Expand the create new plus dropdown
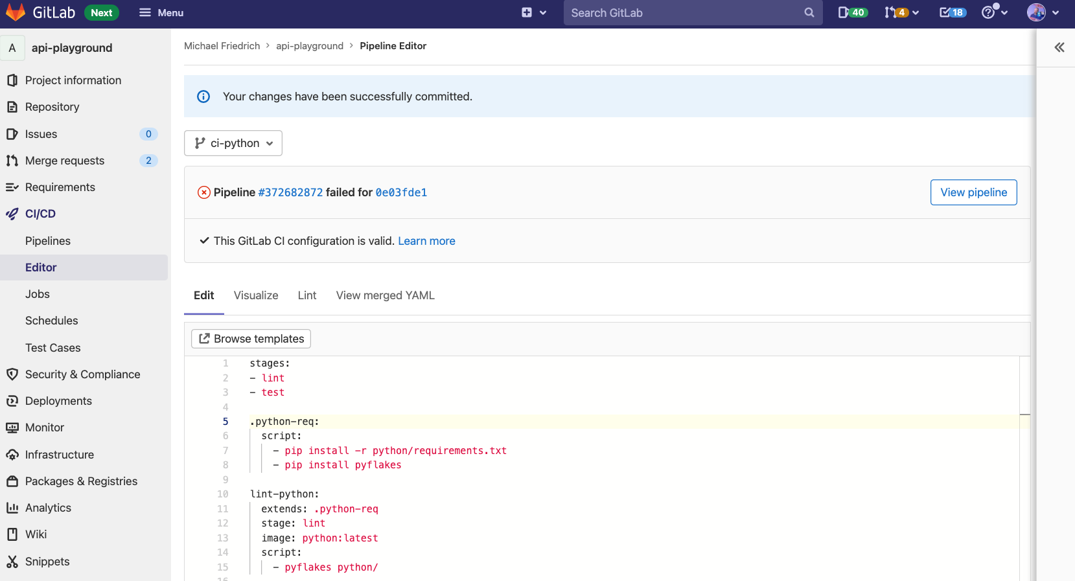 (x=534, y=12)
